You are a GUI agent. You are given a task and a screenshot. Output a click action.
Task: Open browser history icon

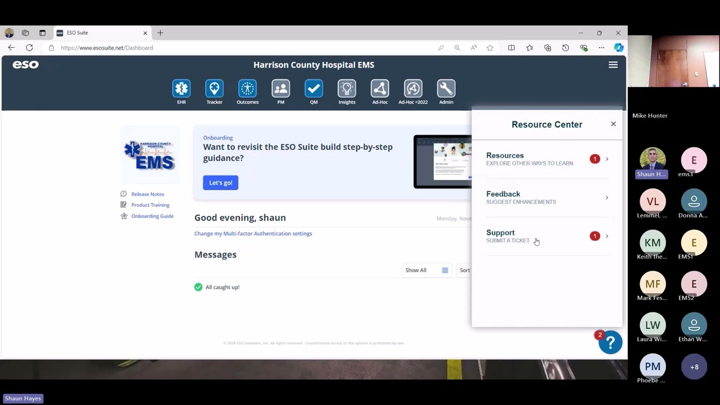565,48
